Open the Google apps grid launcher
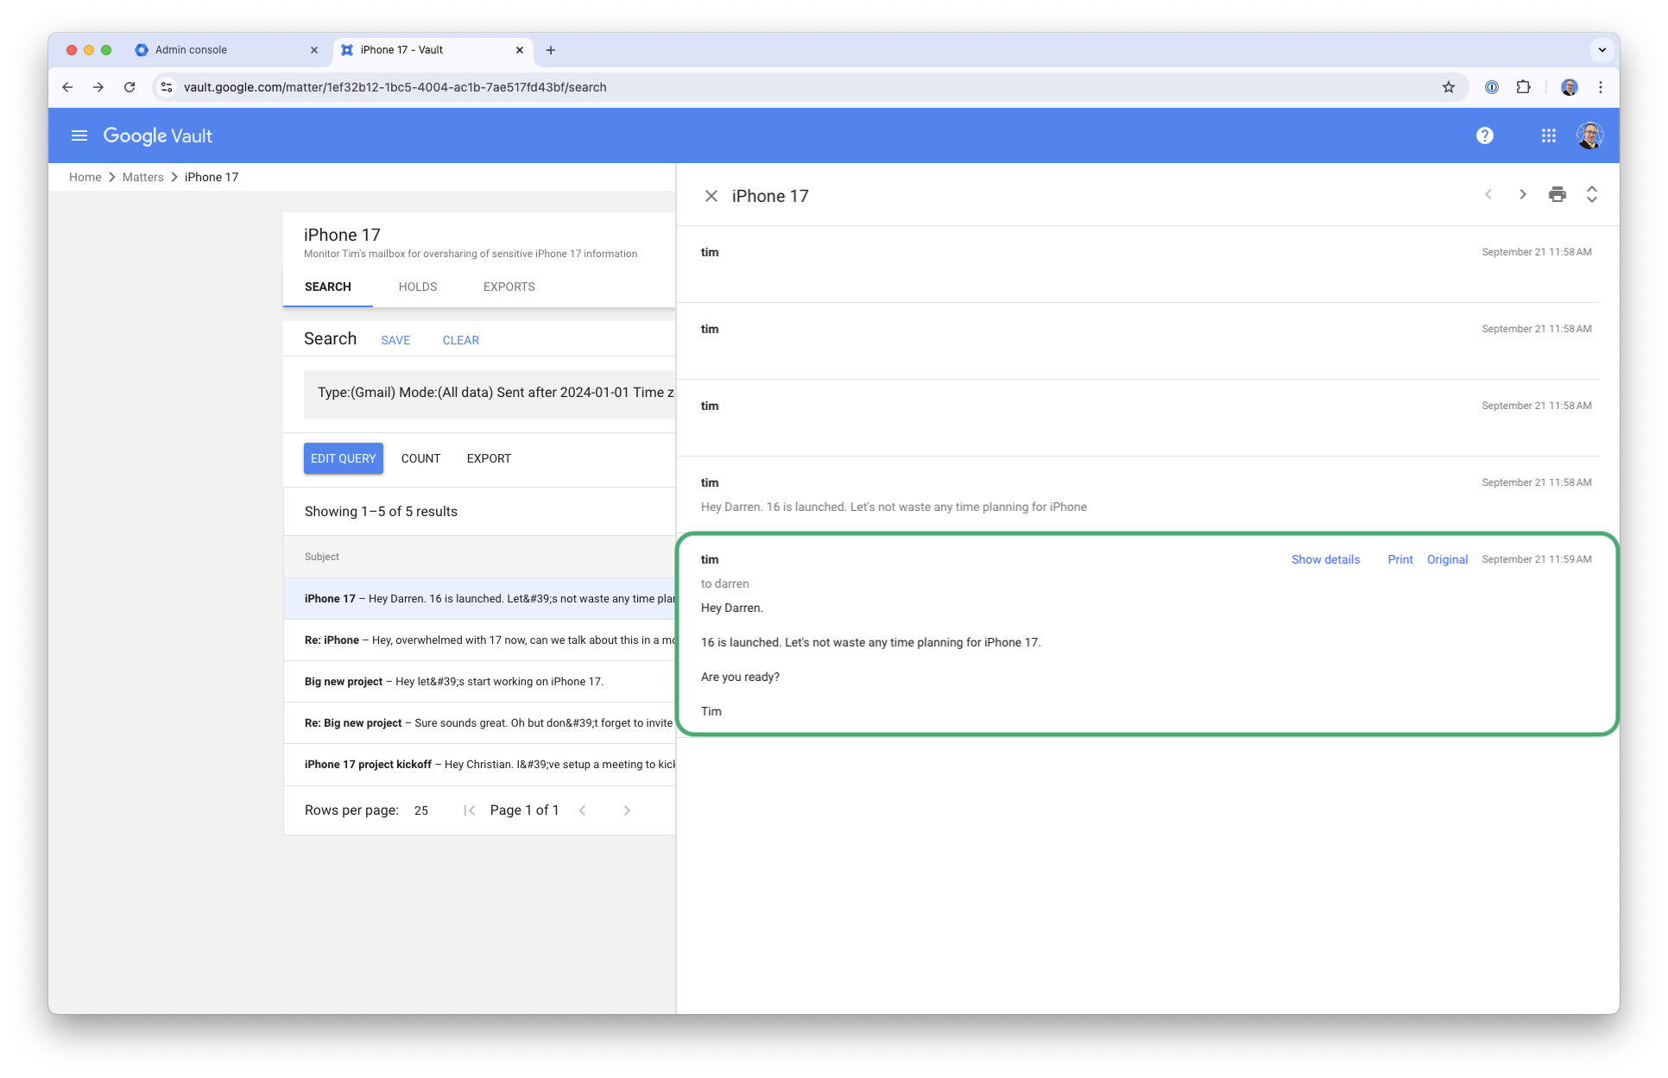The width and height of the screenshot is (1668, 1078). pos(1549,136)
